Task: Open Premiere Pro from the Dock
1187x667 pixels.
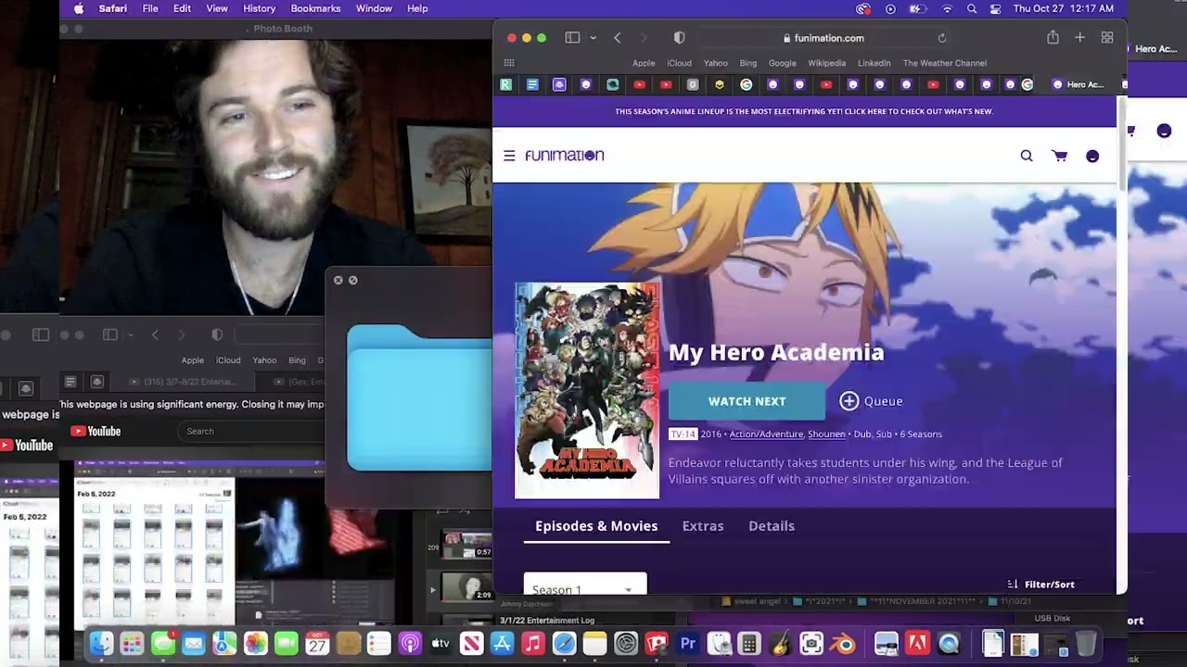Action: 688,643
